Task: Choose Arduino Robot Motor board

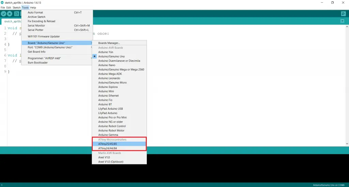Action: click(119, 130)
